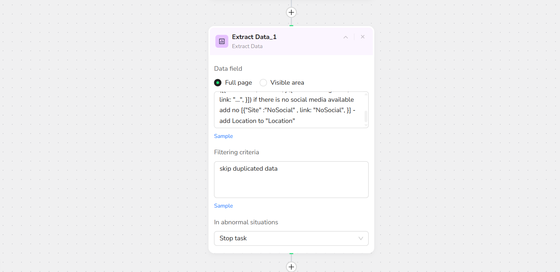Click the plus icon above the node
Image resolution: width=560 pixels, height=272 pixels.
click(x=291, y=13)
